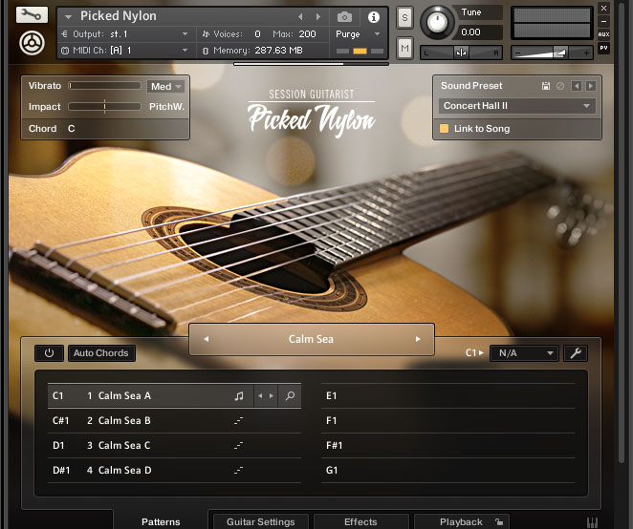Open the instrument info icon
Viewport: 633px width, 529px height.
click(374, 17)
